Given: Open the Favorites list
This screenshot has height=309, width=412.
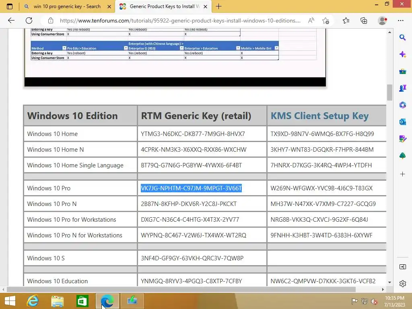Looking at the screenshot, I should coord(346,21).
